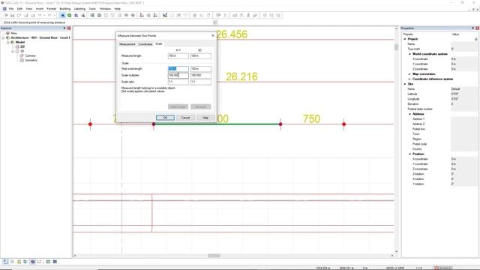This screenshot has width=480, height=270.
Task: Click the greyed Set scale button
Action: [x=201, y=106]
